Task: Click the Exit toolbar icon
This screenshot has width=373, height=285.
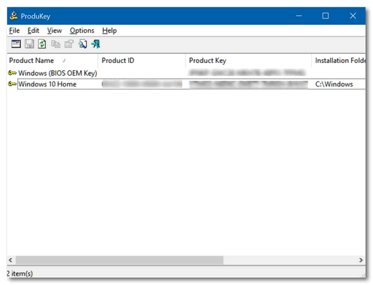Action: click(96, 44)
